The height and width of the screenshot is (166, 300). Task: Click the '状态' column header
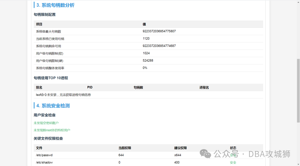(233, 148)
